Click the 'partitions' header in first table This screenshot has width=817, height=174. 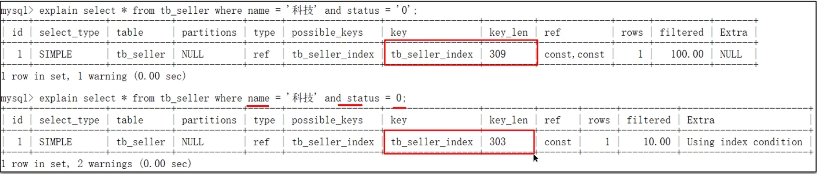point(209,32)
